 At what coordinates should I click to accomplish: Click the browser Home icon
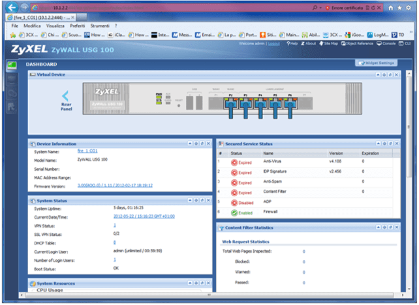[x=391, y=8]
